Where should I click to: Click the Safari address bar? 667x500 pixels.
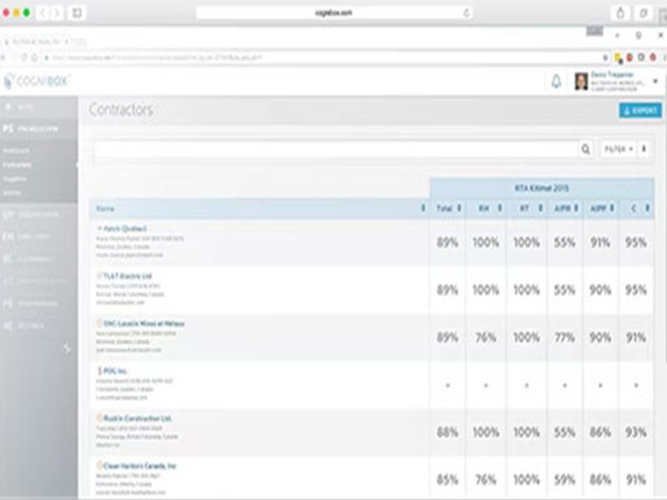[x=334, y=13]
